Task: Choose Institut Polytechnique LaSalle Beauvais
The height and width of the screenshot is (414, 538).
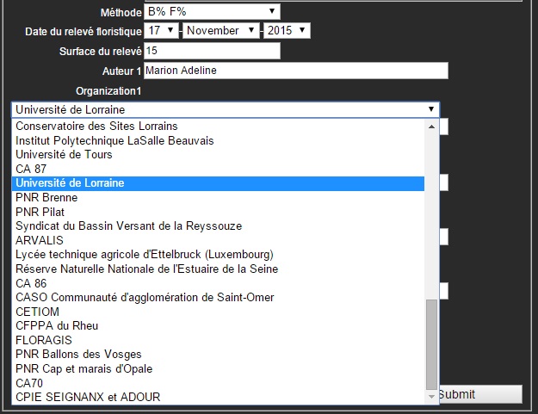Action: (x=114, y=140)
